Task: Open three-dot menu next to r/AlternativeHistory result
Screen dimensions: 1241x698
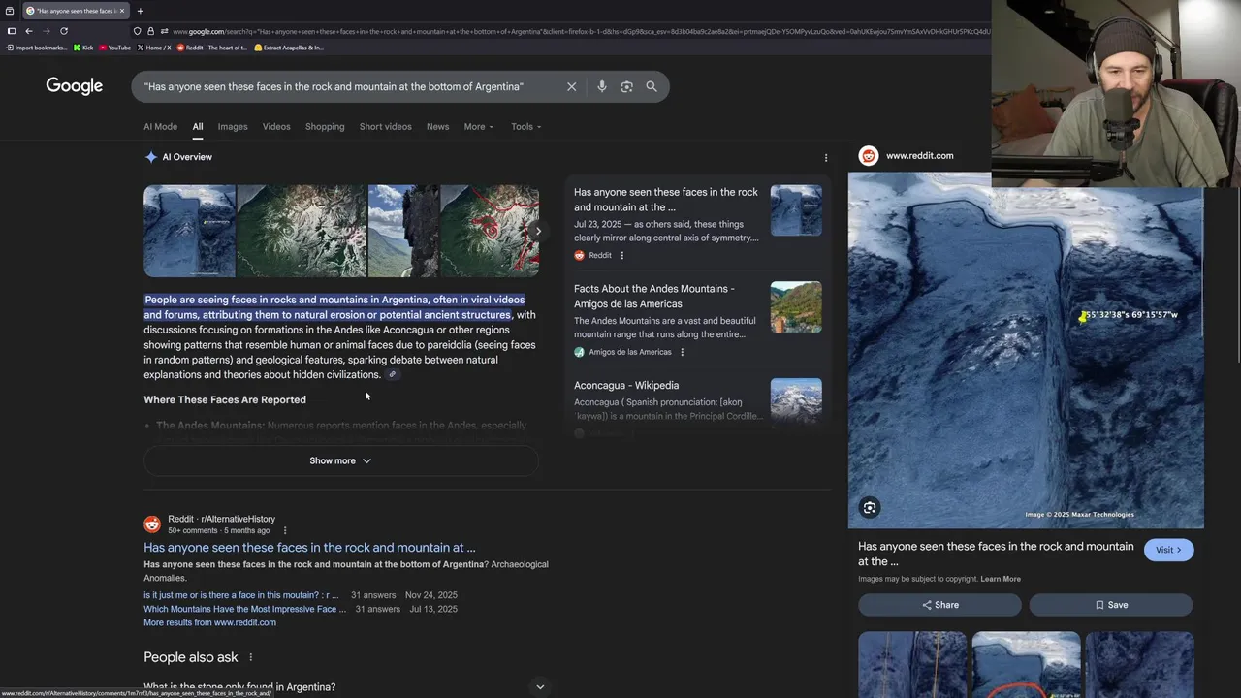Action: 285,530
